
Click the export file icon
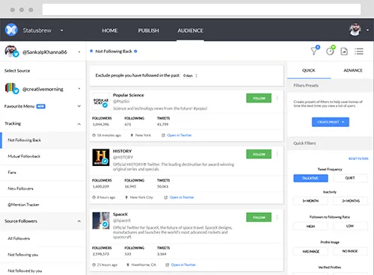pyautogui.click(x=344, y=52)
